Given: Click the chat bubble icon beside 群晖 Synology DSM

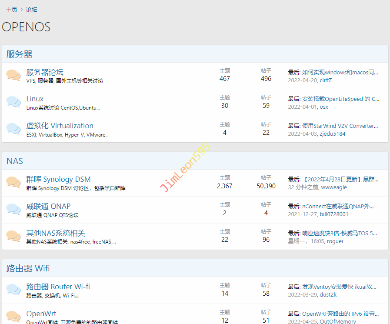Looking at the screenshot, I should [13, 183].
